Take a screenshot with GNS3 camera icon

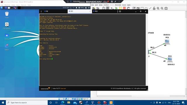point(166,8)
